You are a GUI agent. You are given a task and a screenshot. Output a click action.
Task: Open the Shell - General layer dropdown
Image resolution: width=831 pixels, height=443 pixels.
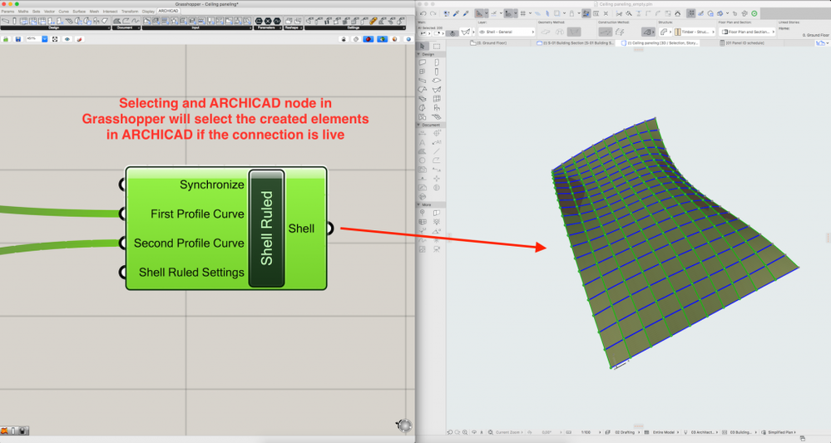(x=506, y=32)
